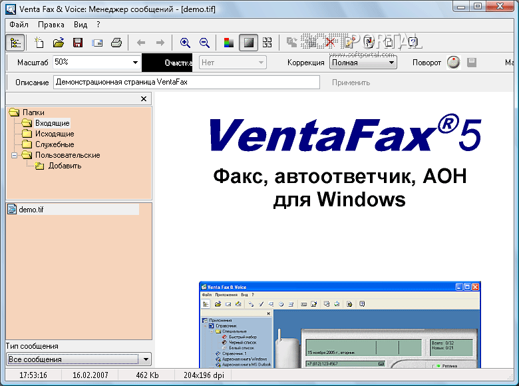Open the Вид menu
The height and width of the screenshot is (386, 519).
click(81, 25)
